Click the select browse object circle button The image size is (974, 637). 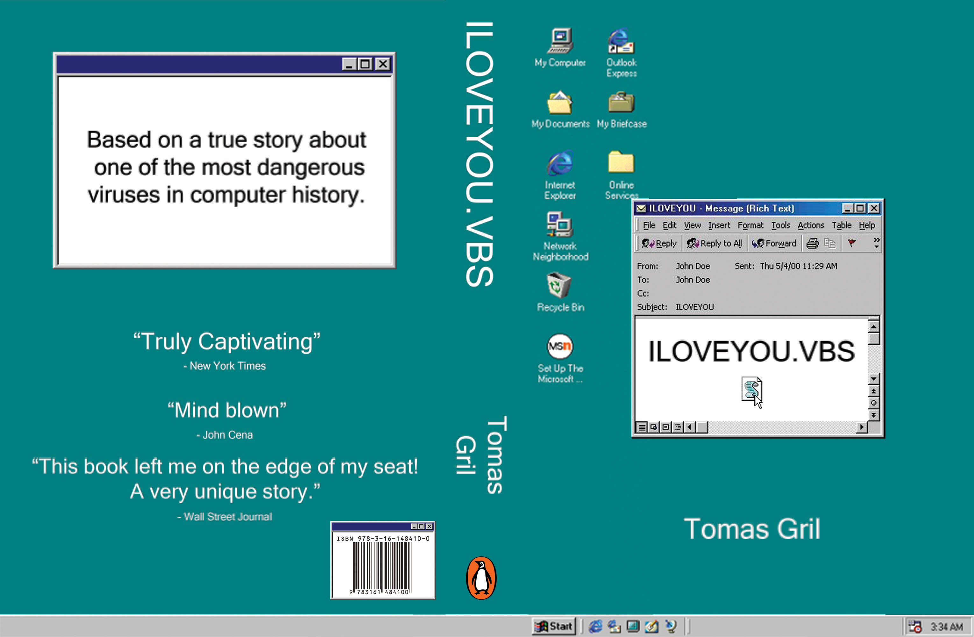coord(873,403)
